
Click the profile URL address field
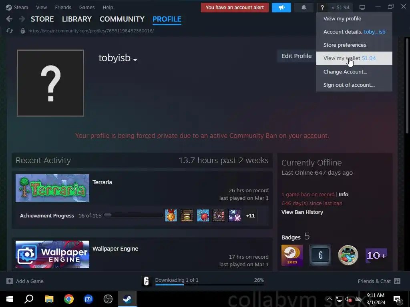(91, 31)
